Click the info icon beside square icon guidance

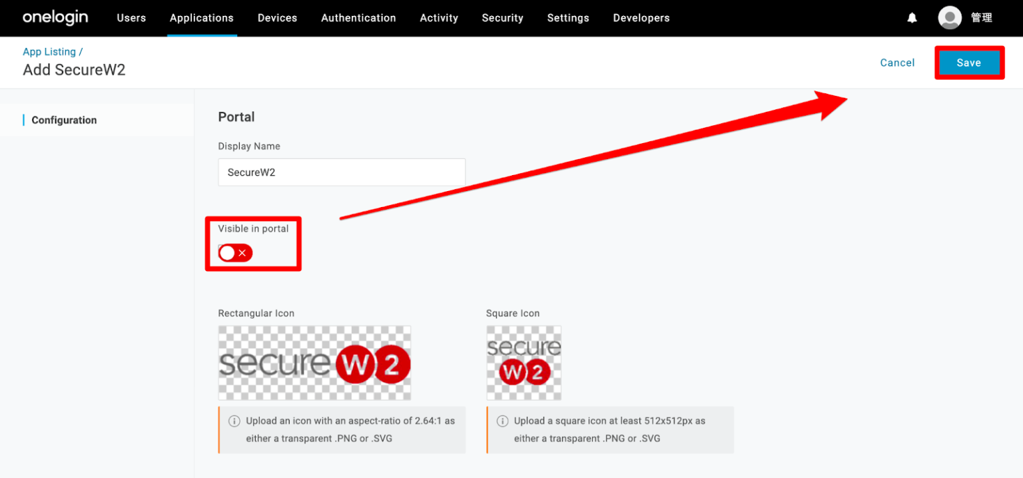(x=502, y=421)
